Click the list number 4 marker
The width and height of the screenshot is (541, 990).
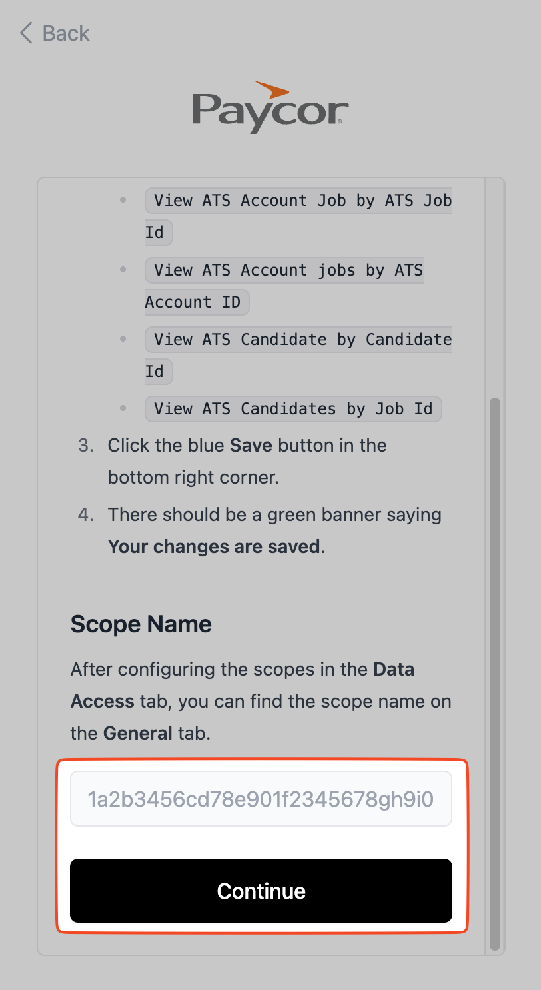(86, 514)
